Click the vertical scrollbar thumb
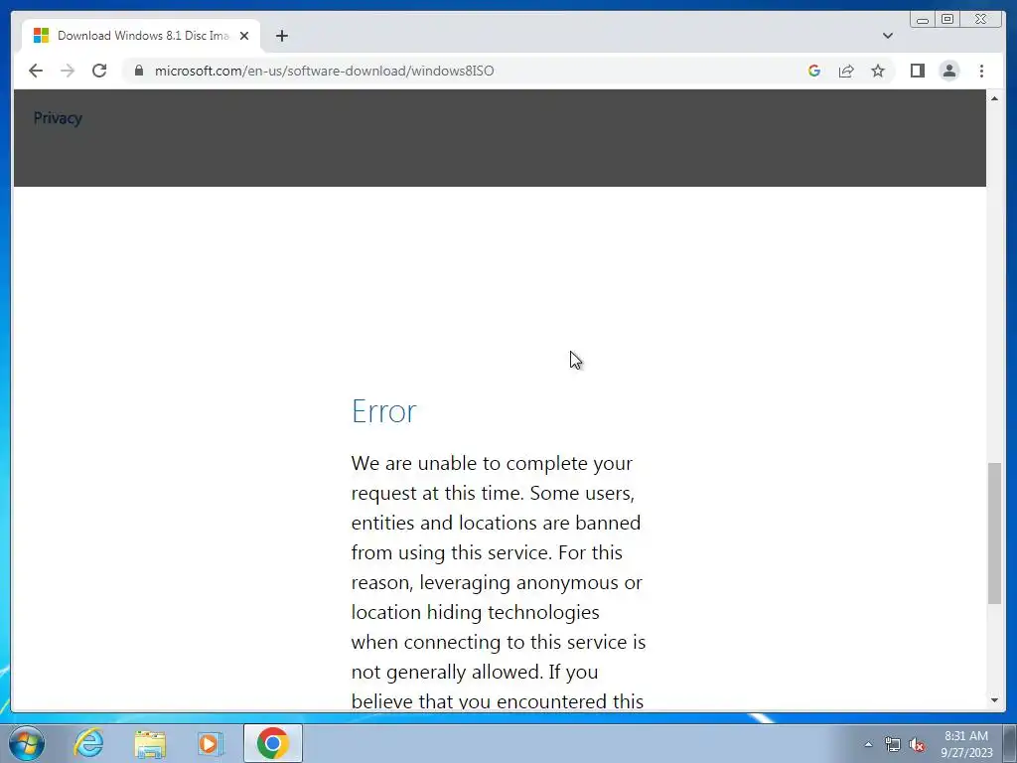Image resolution: width=1017 pixels, height=763 pixels. pos(994,534)
